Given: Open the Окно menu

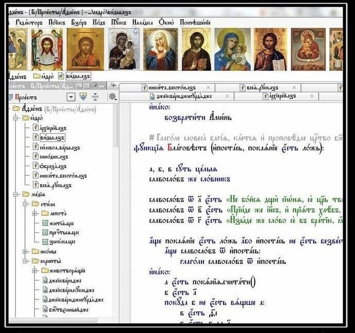Looking at the screenshot, I should pyautogui.click(x=166, y=23).
